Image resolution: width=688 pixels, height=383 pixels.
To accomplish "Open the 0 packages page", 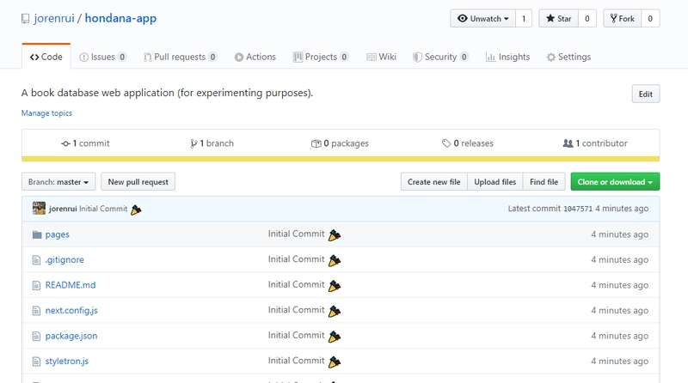I will click(340, 143).
